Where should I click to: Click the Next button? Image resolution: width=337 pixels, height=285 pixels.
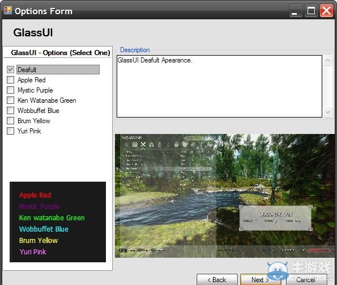pos(261,280)
